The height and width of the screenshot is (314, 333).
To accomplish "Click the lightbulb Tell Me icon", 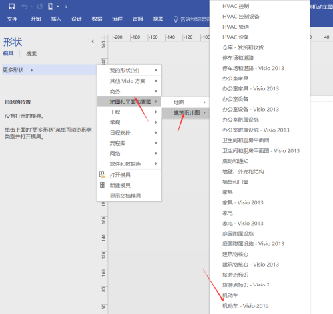I will (176, 19).
